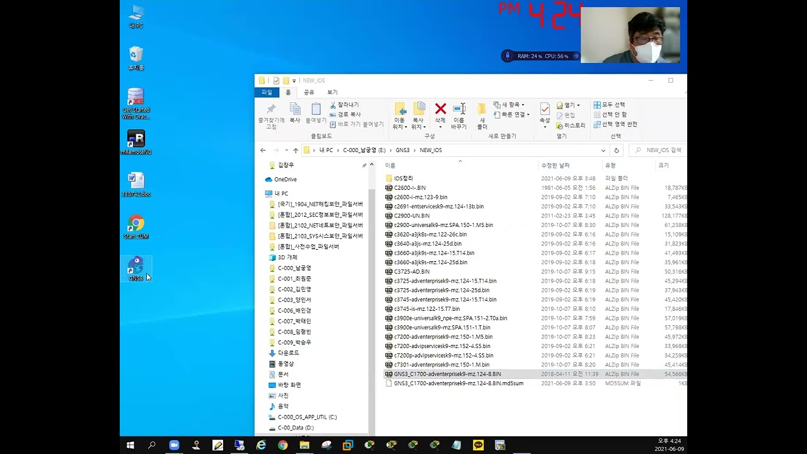Screen dimensions: 807x454
Task: Click the 복사 copy icon in ribbon
Action: tap(295, 113)
